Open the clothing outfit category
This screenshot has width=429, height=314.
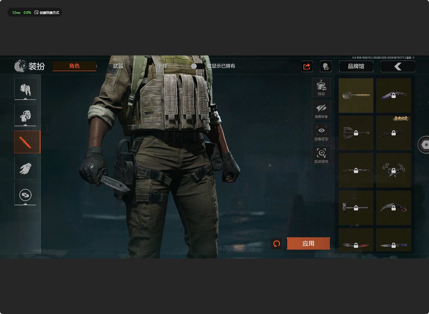click(x=25, y=89)
